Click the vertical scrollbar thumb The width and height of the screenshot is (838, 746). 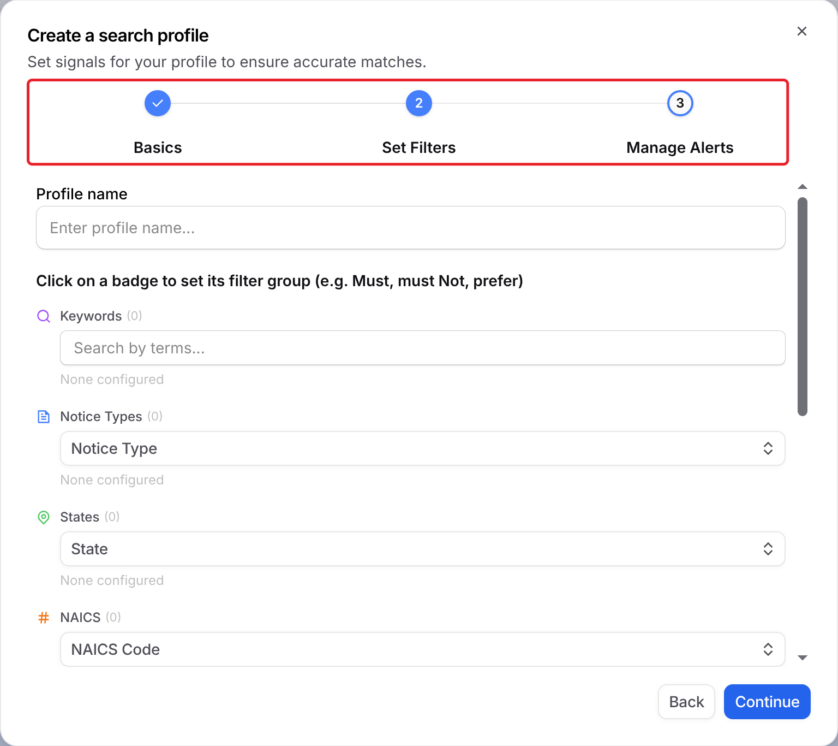(x=803, y=306)
